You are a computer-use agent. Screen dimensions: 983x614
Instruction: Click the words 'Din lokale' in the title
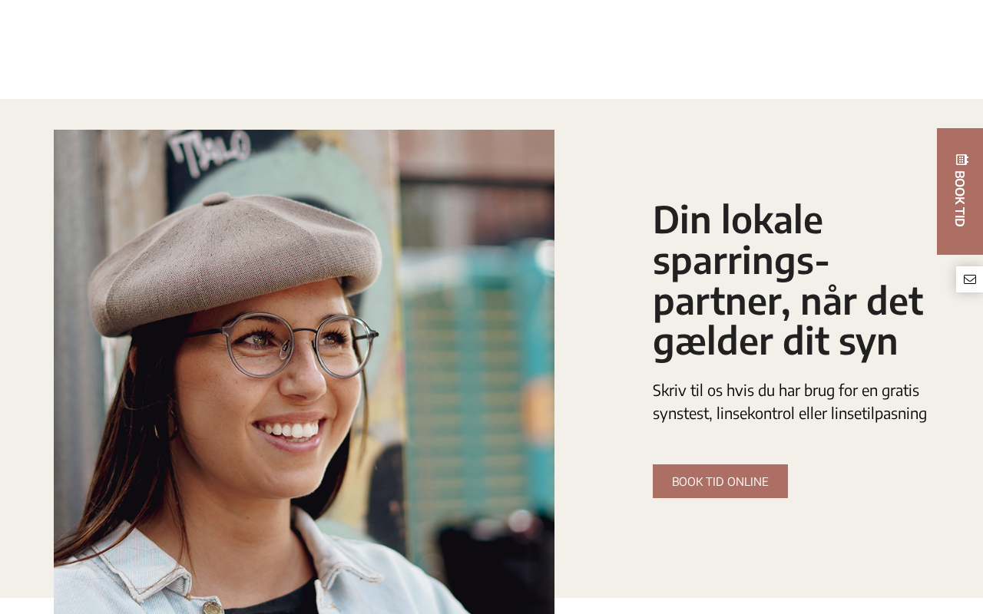point(737,219)
